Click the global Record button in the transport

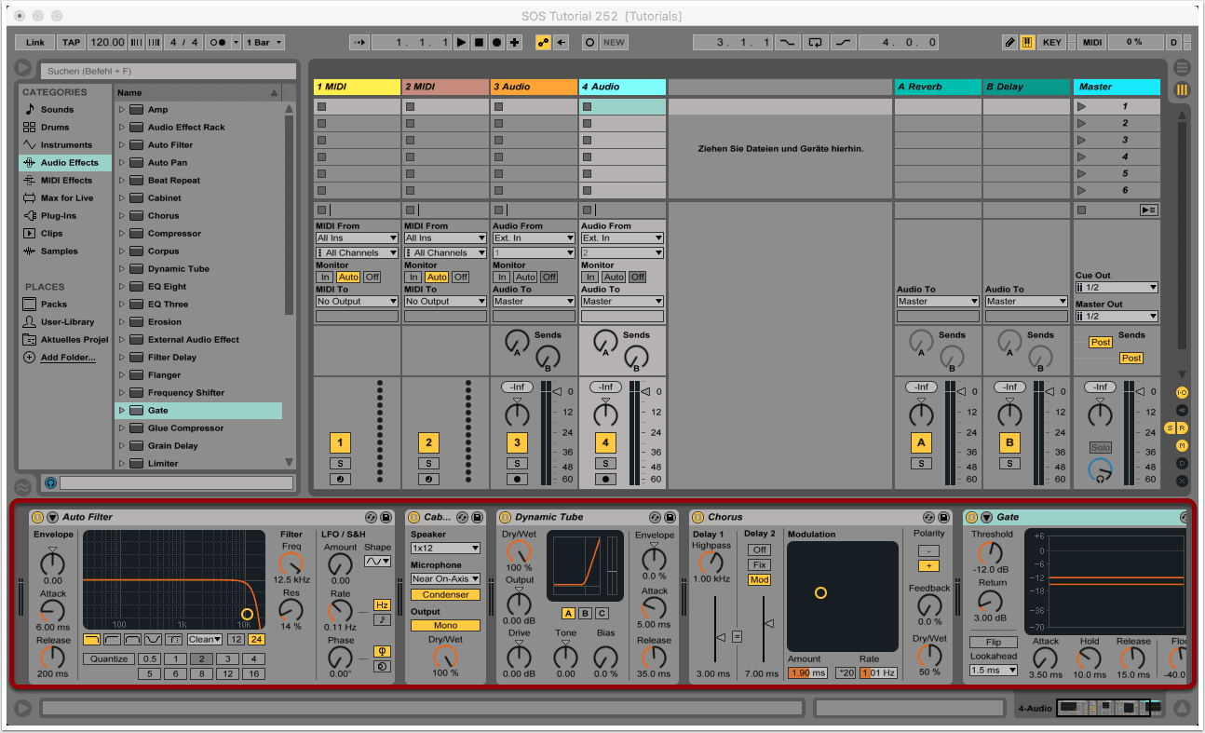click(496, 41)
